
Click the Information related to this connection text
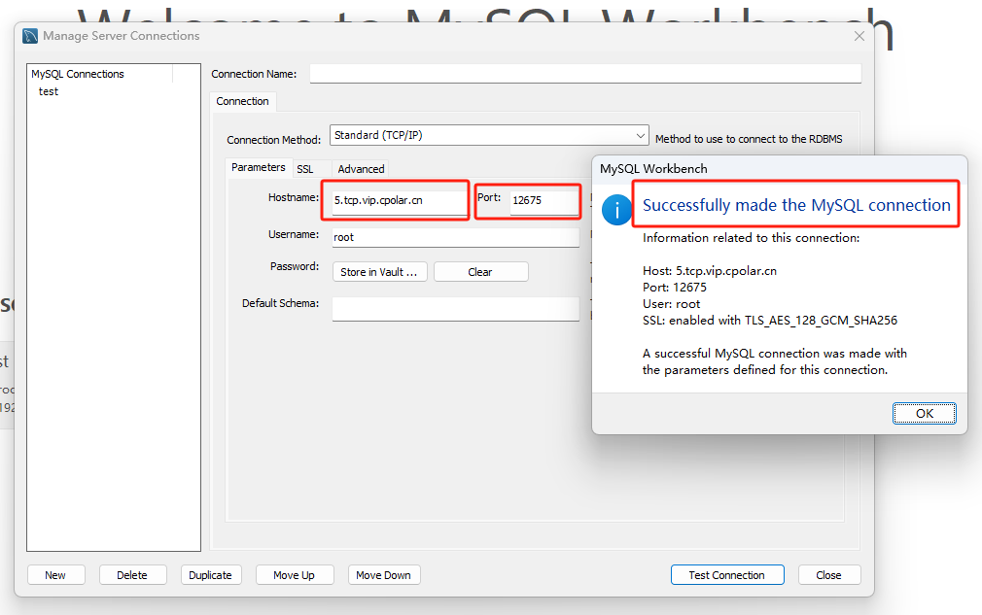pyautogui.click(x=751, y=238)
